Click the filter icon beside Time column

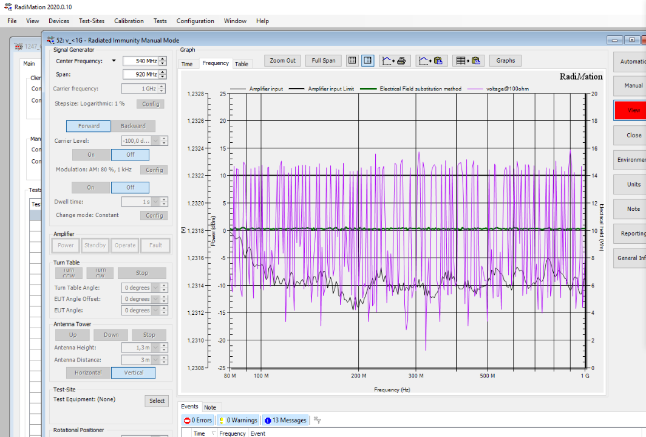pyautogui.click(x=214, y=433)
